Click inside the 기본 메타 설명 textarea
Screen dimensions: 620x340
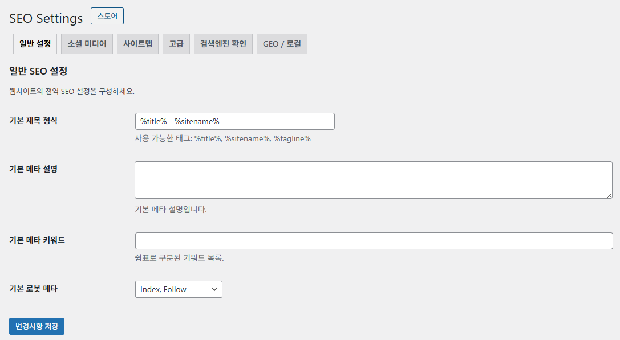[373, 180]
